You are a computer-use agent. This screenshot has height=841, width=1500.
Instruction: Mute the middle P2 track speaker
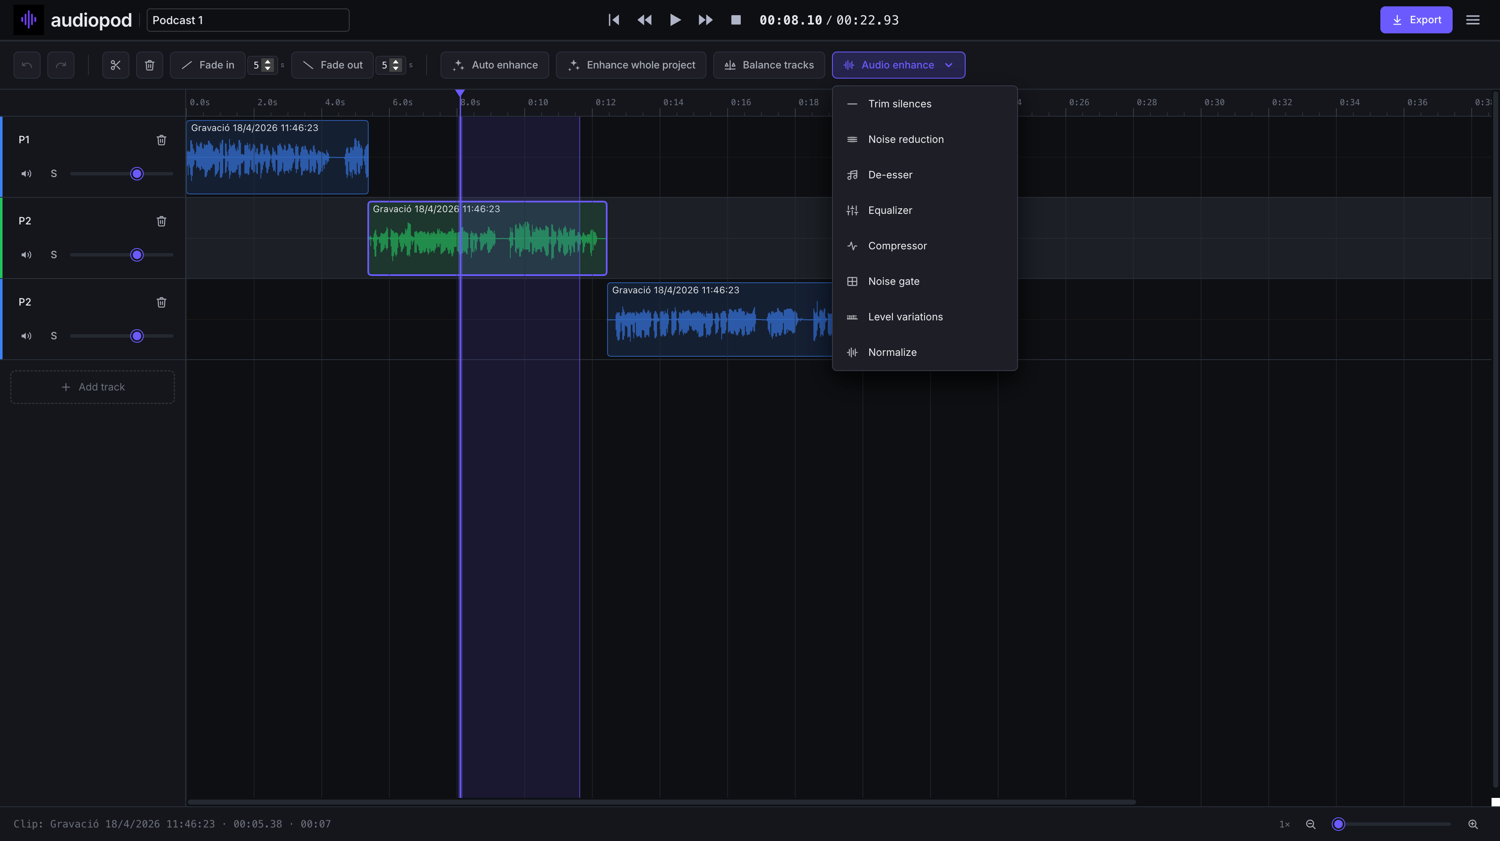(26, 254)
